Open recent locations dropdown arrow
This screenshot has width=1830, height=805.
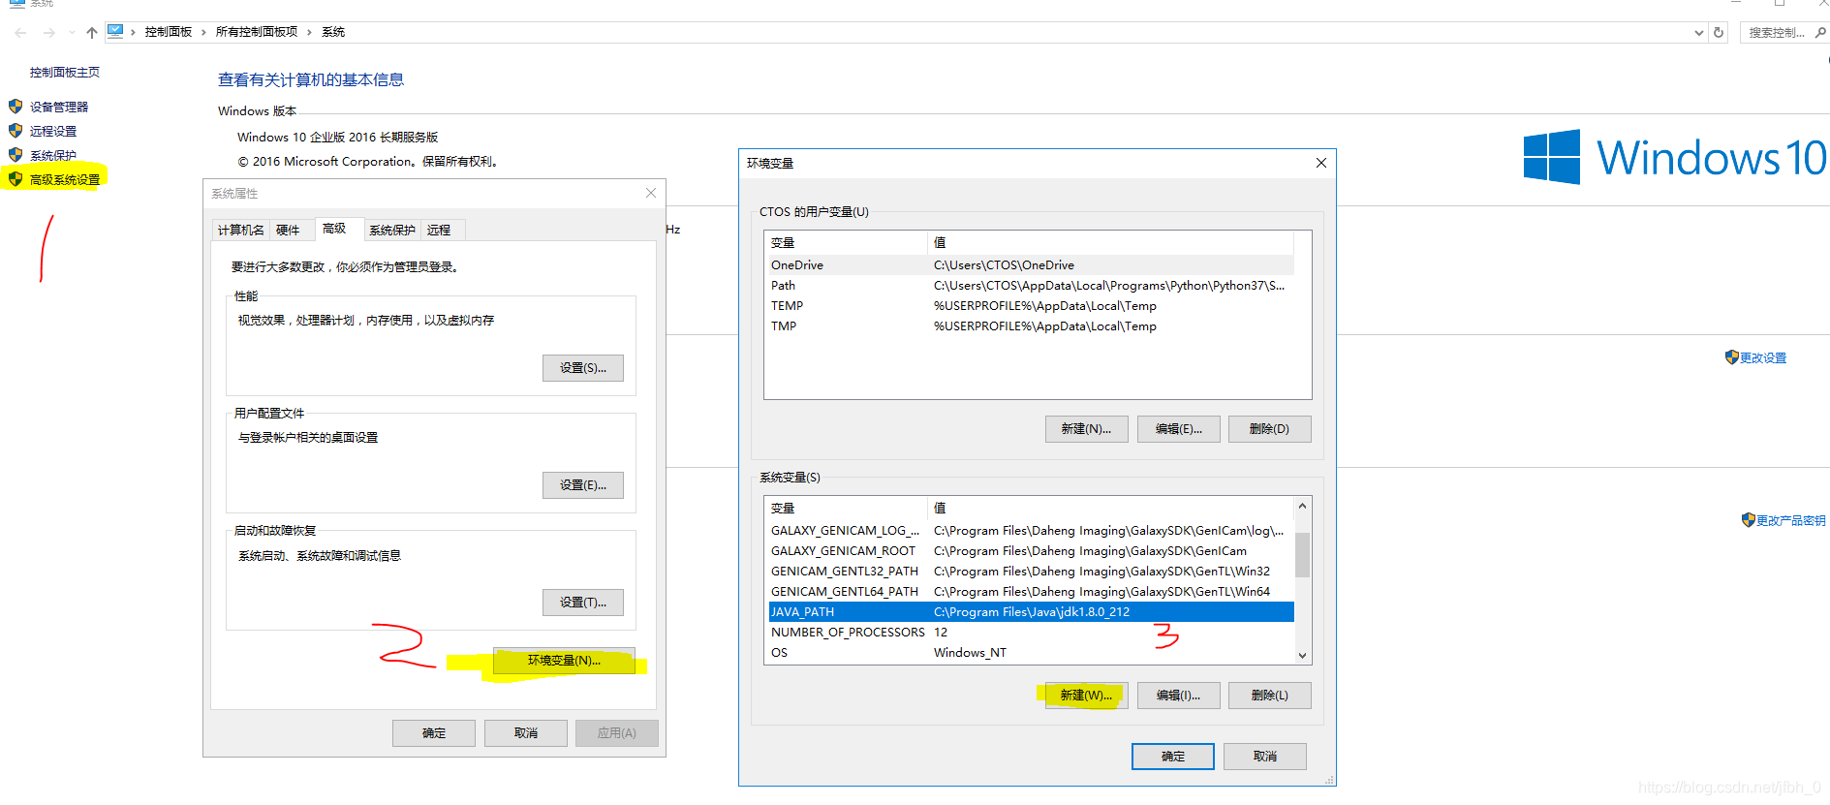coord(72,33)
